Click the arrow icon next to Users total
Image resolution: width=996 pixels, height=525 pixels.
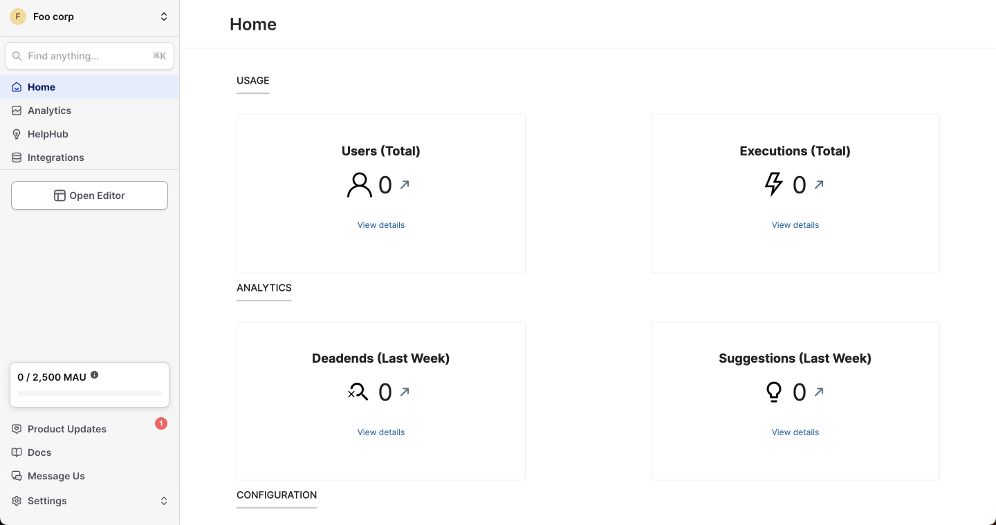click(405, 184)
